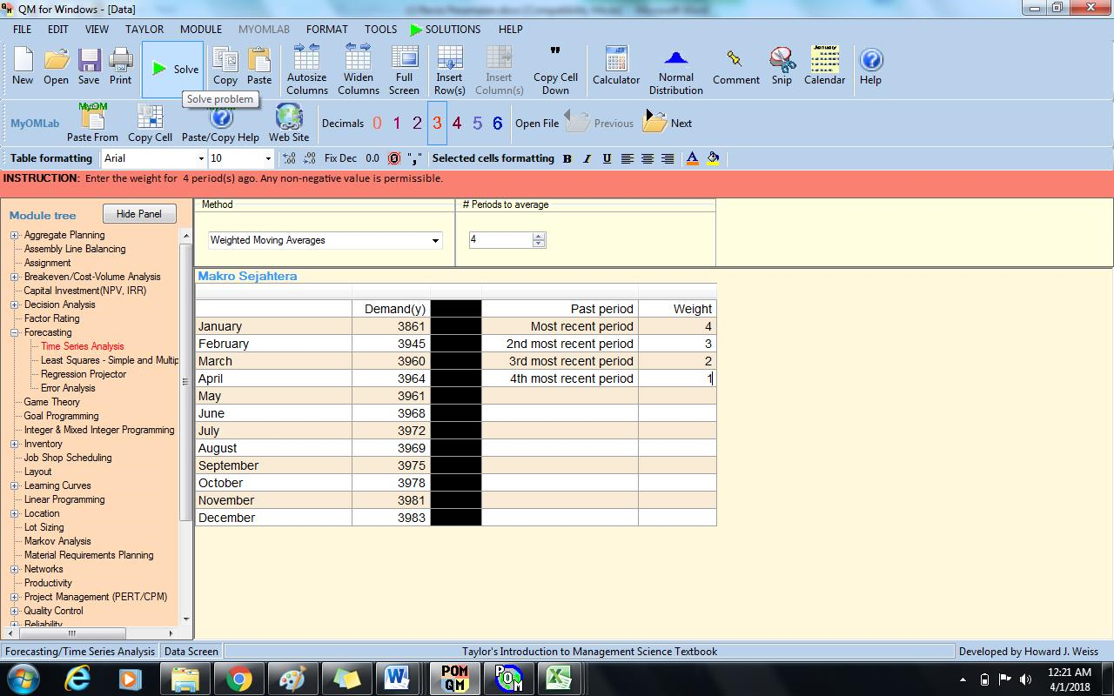Switch to the Data Screen tab
1114x696 pixels.
click(x=191, y=651)
